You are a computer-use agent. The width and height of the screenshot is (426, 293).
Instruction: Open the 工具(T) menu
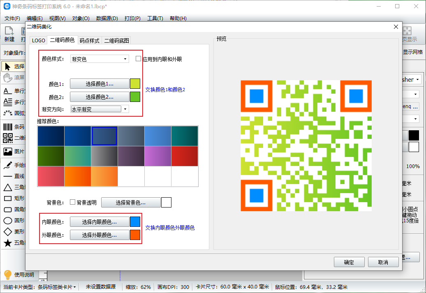[x=155, y=18]
